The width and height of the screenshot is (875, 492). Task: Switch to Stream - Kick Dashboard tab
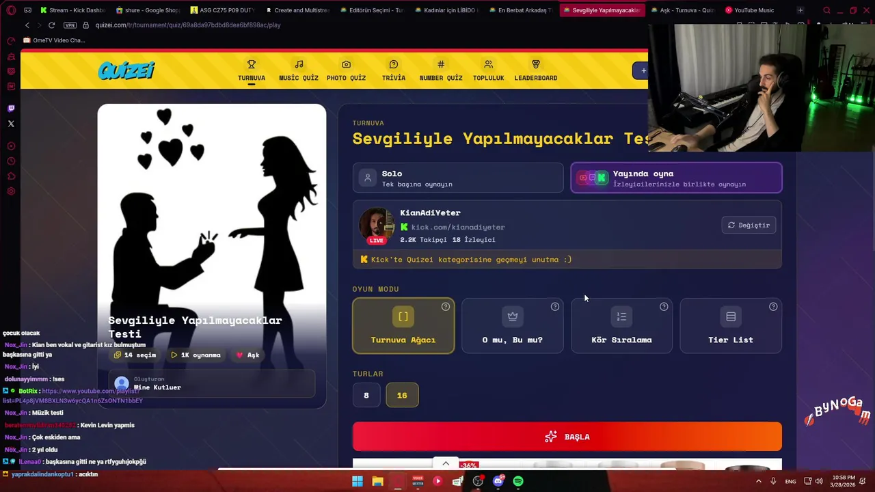pos(72,10)
